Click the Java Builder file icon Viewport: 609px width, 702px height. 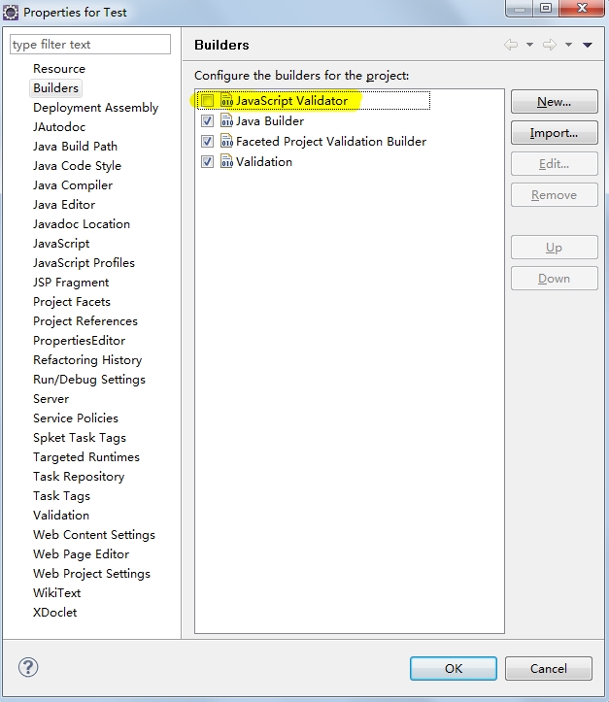click(x=227, y=120)
